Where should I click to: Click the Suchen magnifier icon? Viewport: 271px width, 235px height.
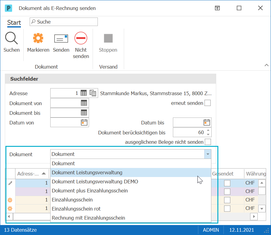pos(12,38)
